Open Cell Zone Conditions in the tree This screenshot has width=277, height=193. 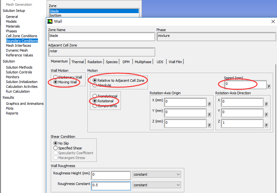pyautogui.click(x=22, y=36)
